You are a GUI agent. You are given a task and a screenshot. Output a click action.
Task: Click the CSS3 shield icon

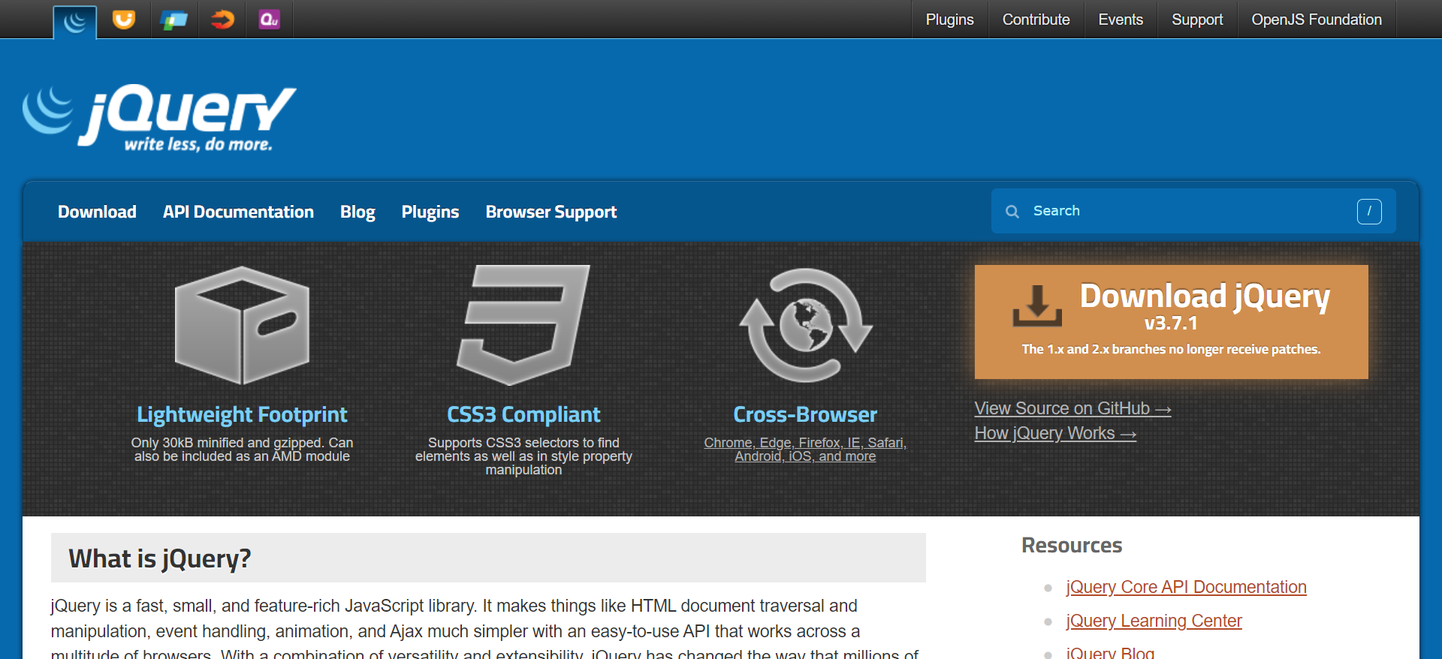coord(523,325)
